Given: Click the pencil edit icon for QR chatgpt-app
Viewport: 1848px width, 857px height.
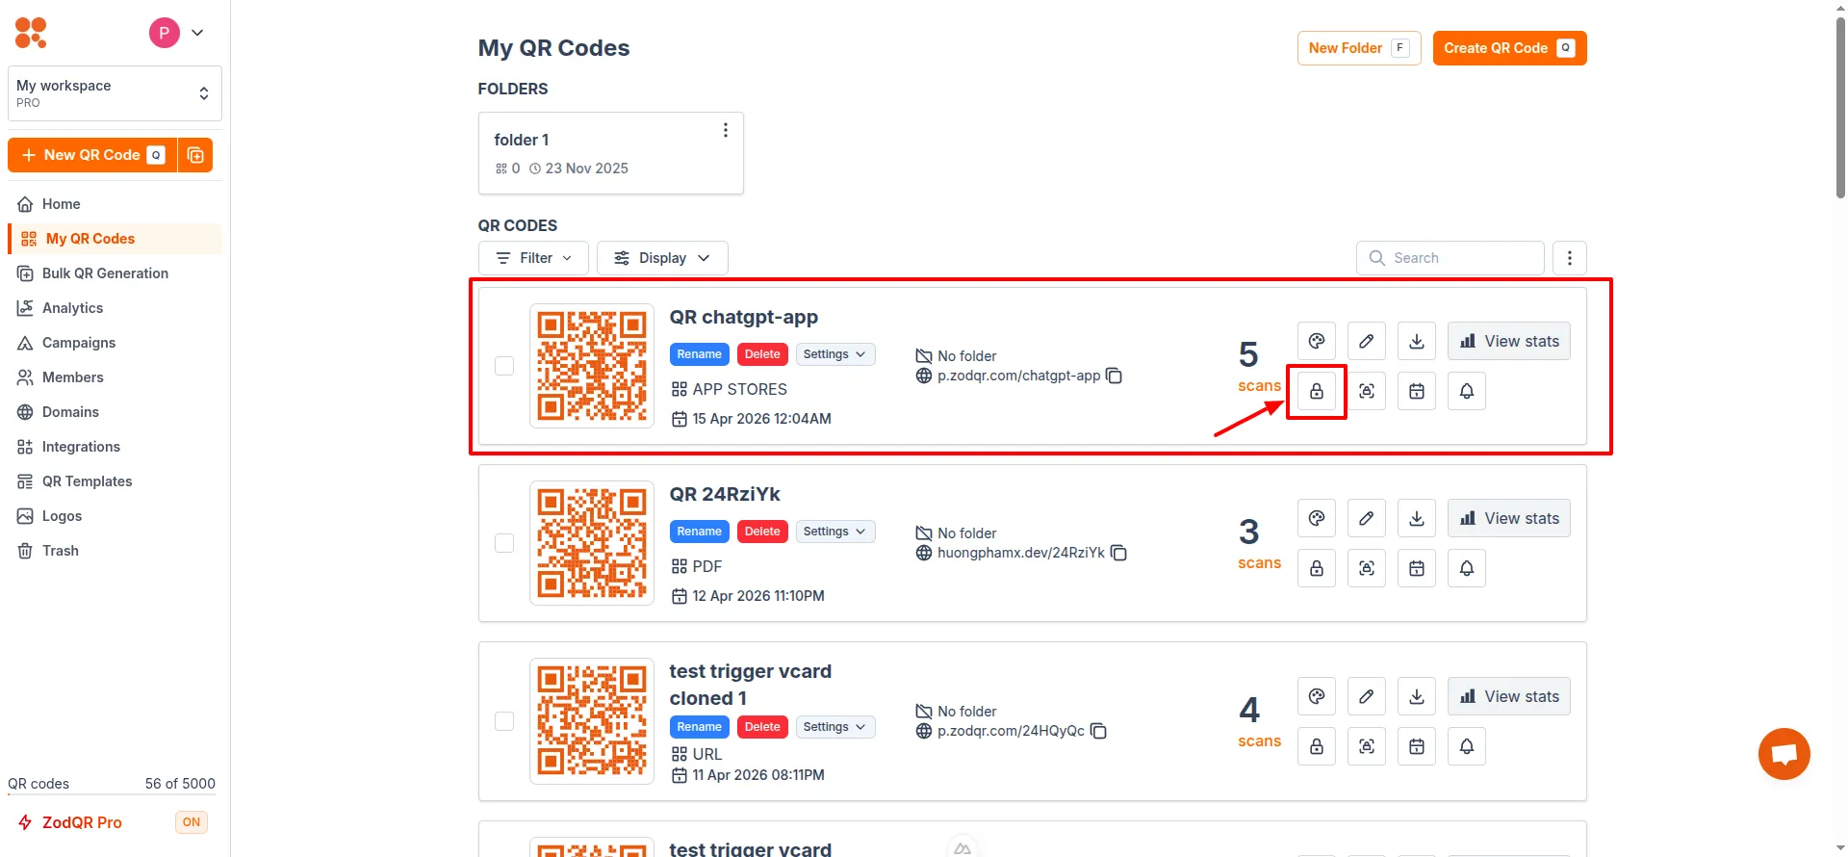Looking at the screenshot, I should click(x=1367, y=341).
